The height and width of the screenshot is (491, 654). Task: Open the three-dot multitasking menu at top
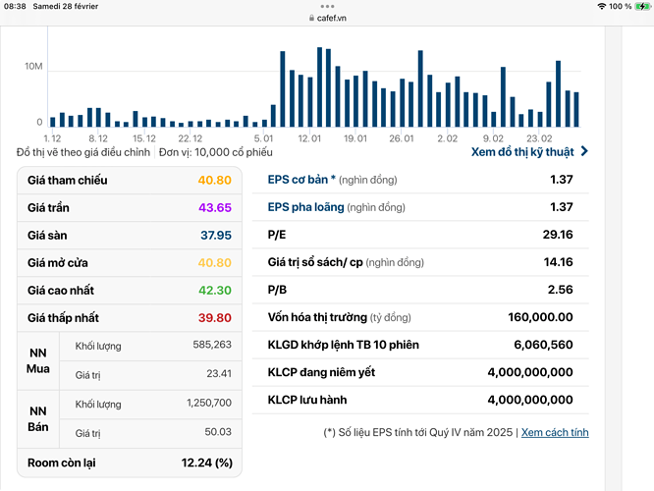click(x=327, y=5)
